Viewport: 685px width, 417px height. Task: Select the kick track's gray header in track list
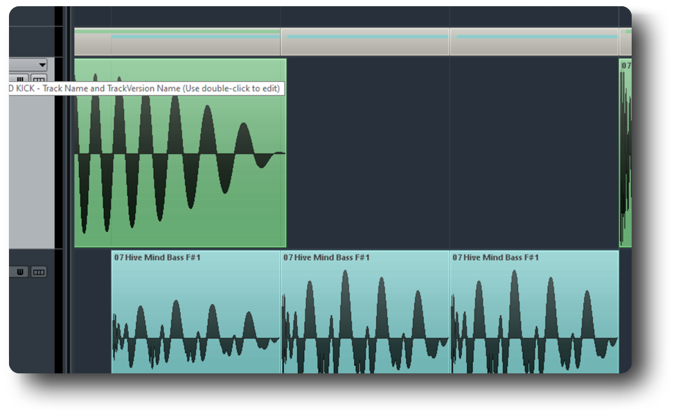pos(31,173)
